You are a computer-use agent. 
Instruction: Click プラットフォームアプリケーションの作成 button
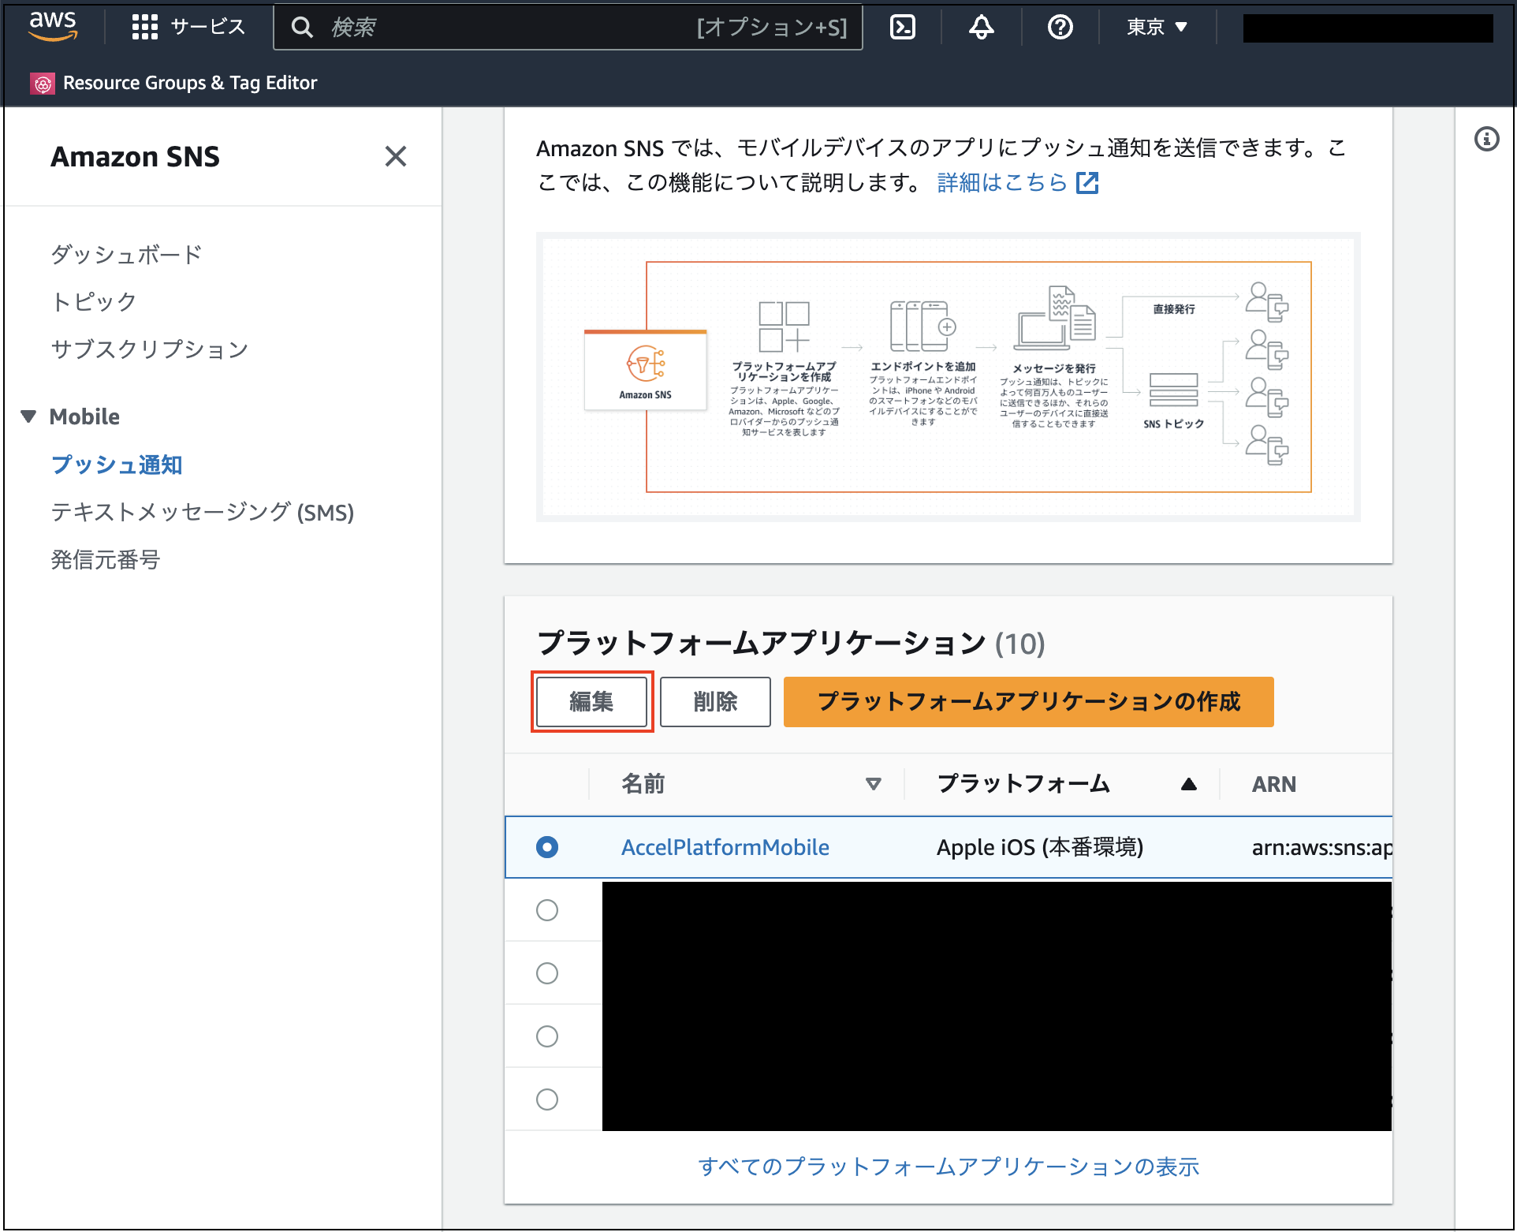[1028, 701]
